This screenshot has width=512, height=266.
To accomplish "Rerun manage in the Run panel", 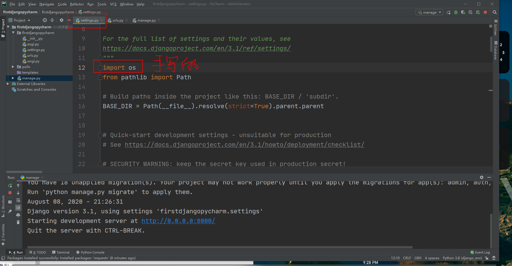I will (10, 186).
